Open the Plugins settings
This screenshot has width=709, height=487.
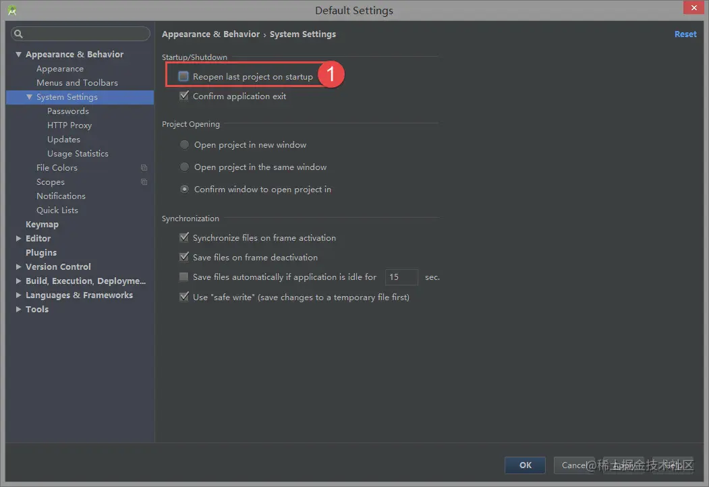pyautogui.click(x=41, y=253)
